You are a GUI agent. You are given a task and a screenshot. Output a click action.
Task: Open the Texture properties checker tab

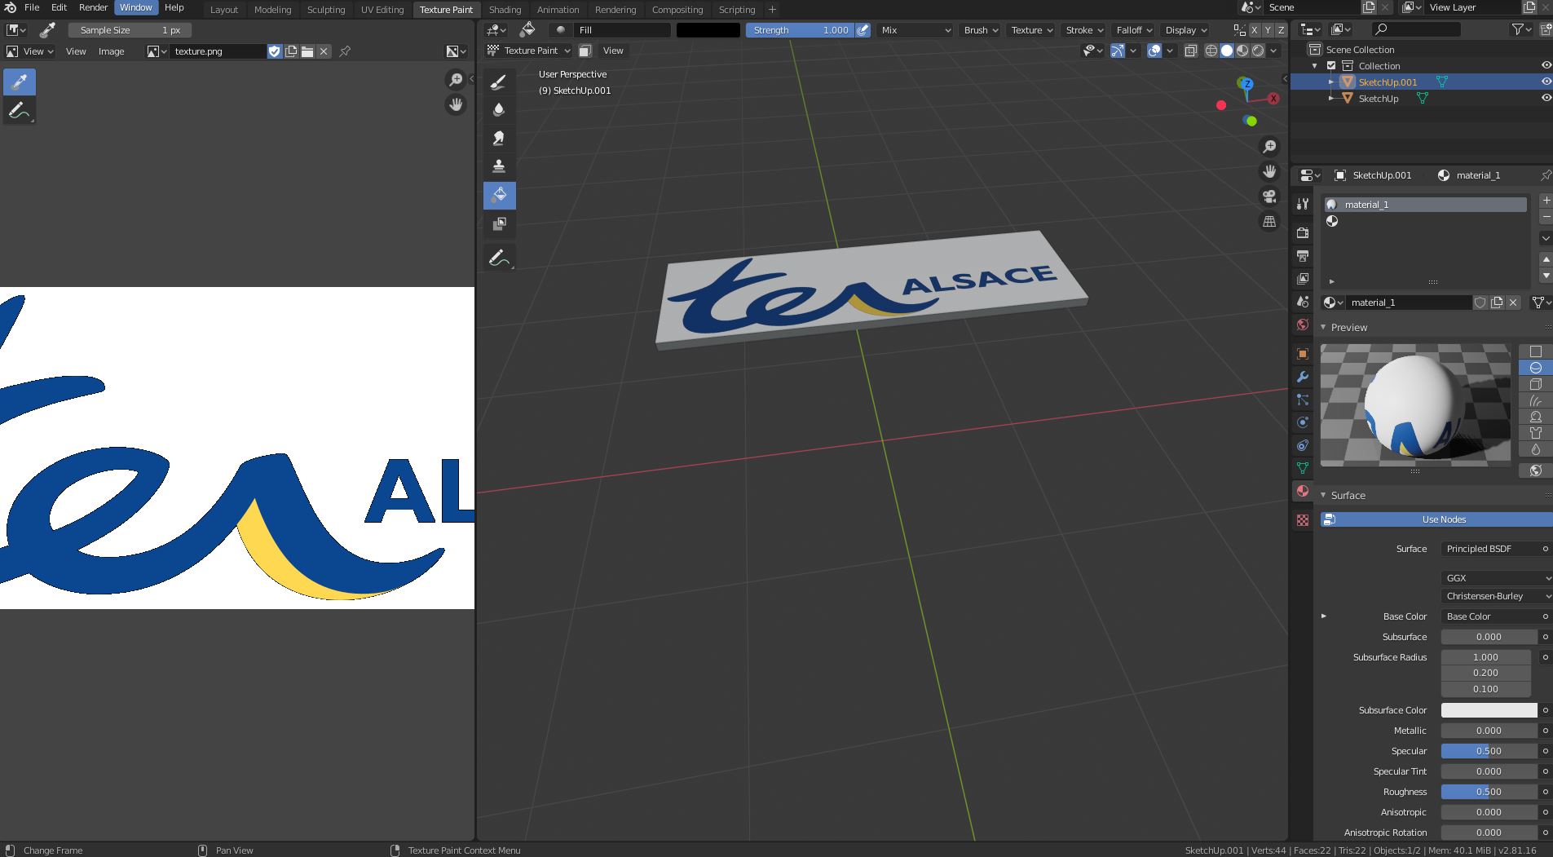point(1302,520)
